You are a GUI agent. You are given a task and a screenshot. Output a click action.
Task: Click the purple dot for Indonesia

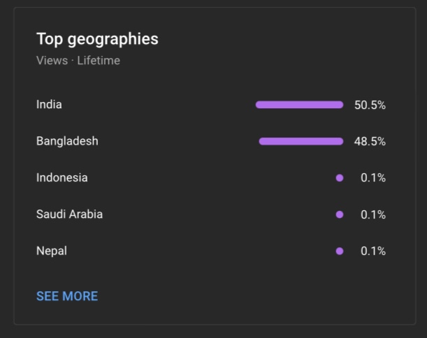point(340,178)
